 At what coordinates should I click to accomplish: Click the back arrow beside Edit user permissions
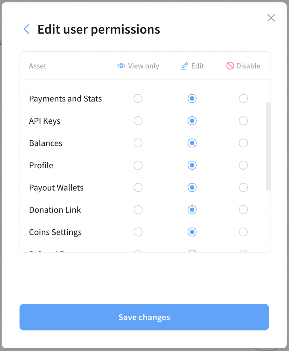click(26, 29)
